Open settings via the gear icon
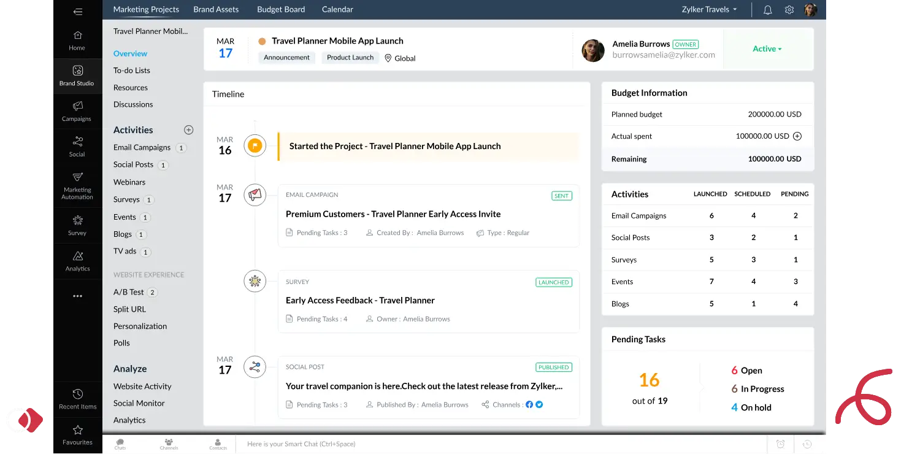The height and width of the screenshot is (454, 920). [x=789, y=9]
